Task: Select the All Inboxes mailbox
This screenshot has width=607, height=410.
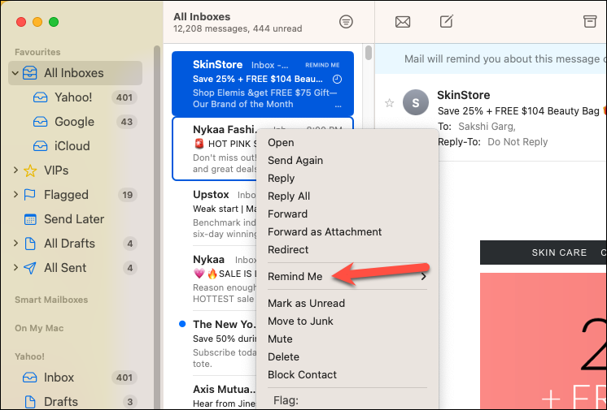Action: [76, 72]
